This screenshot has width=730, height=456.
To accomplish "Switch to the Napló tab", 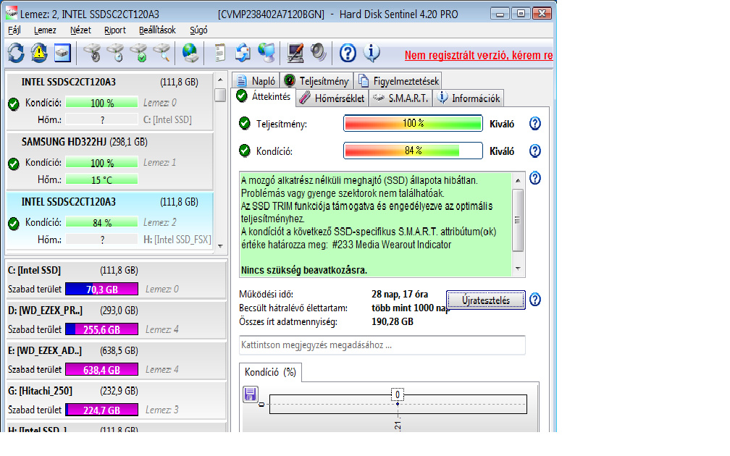I will [256, 81].
